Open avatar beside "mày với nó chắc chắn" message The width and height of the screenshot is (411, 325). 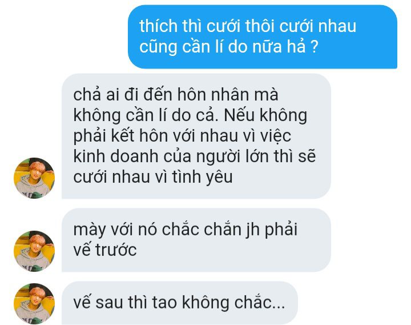[x=34, y=251]
